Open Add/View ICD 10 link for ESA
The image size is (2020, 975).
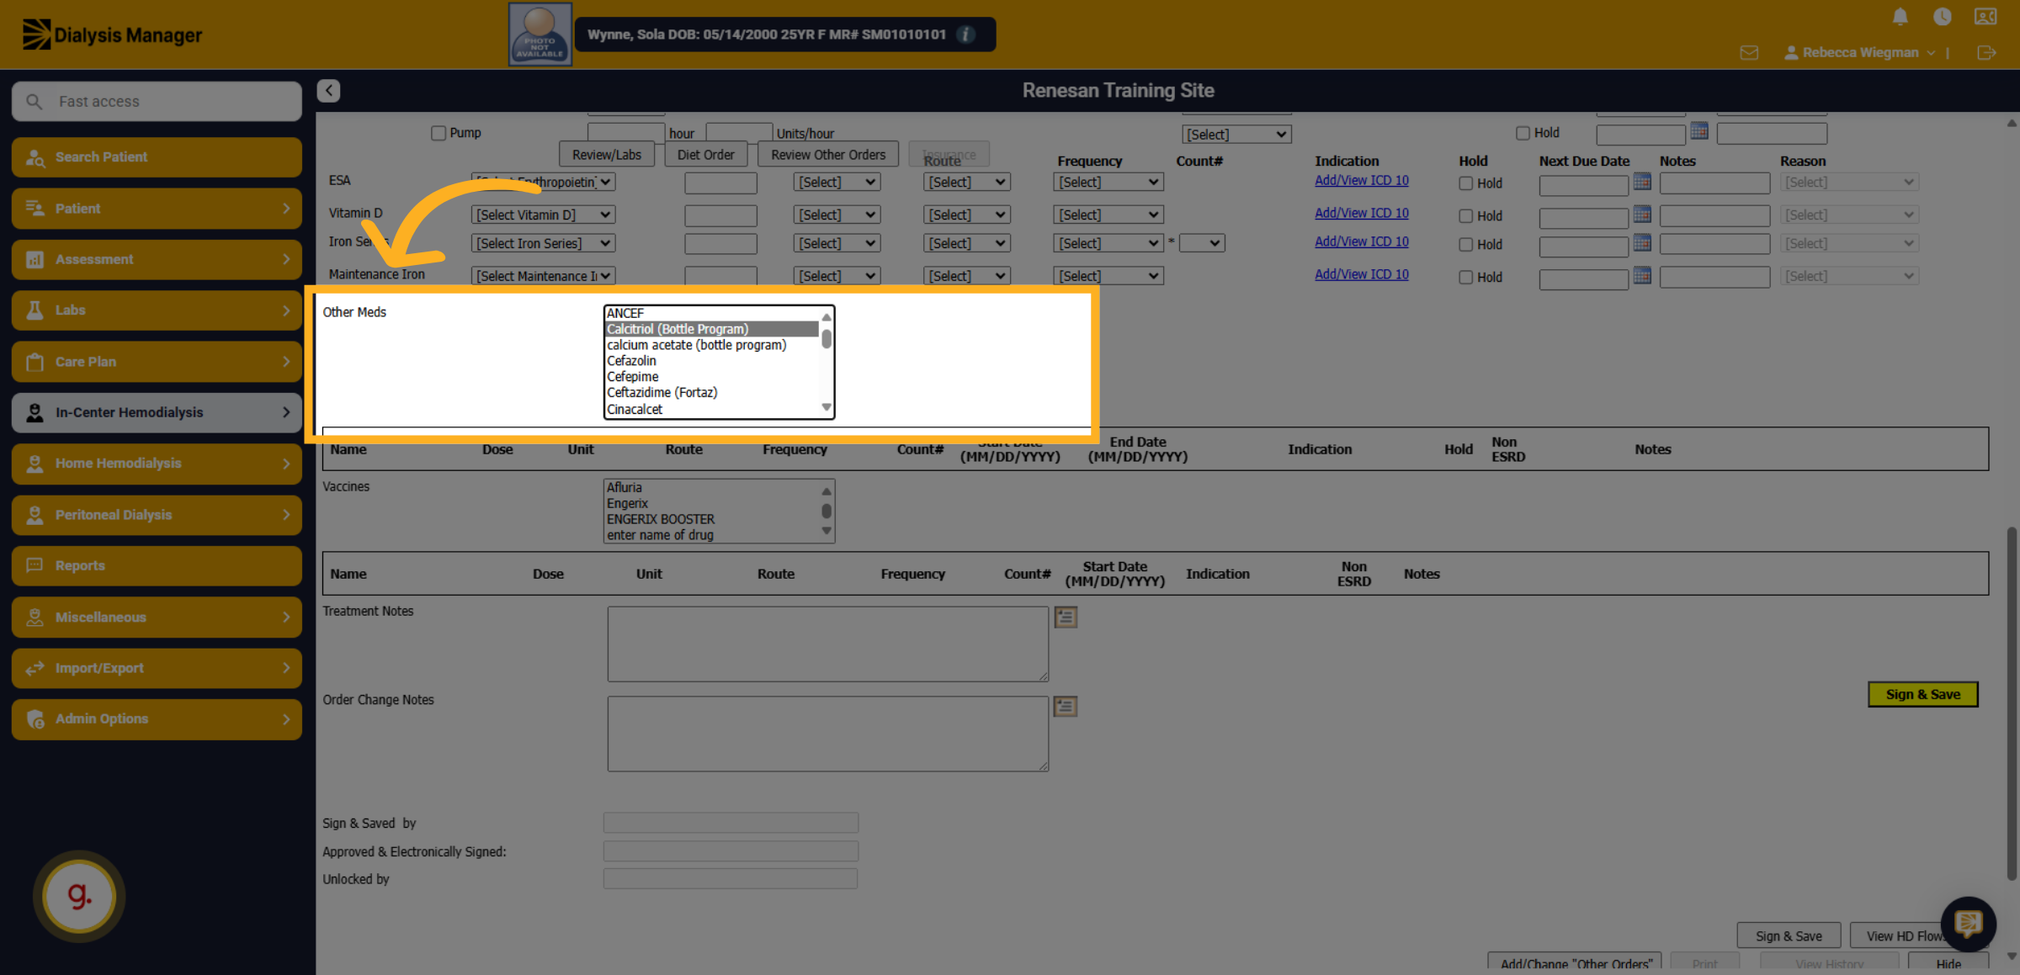pyautogui.click(x=1361, y=180)
